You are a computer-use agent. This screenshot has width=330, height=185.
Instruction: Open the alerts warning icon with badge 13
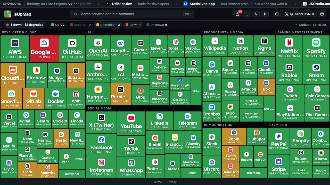coord(237,14)
